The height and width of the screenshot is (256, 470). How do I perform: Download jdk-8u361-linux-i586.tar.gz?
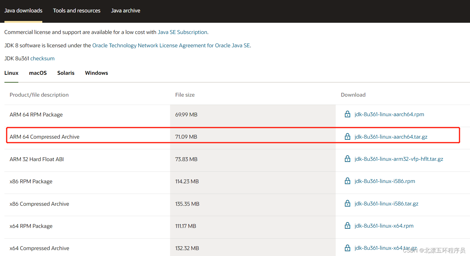coord(387,204)
